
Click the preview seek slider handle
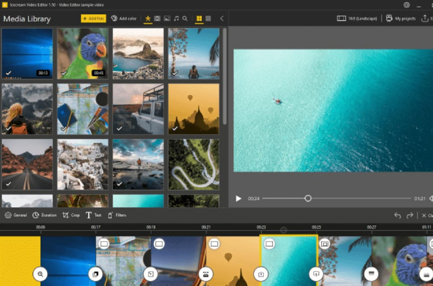[x=308, y=198]
